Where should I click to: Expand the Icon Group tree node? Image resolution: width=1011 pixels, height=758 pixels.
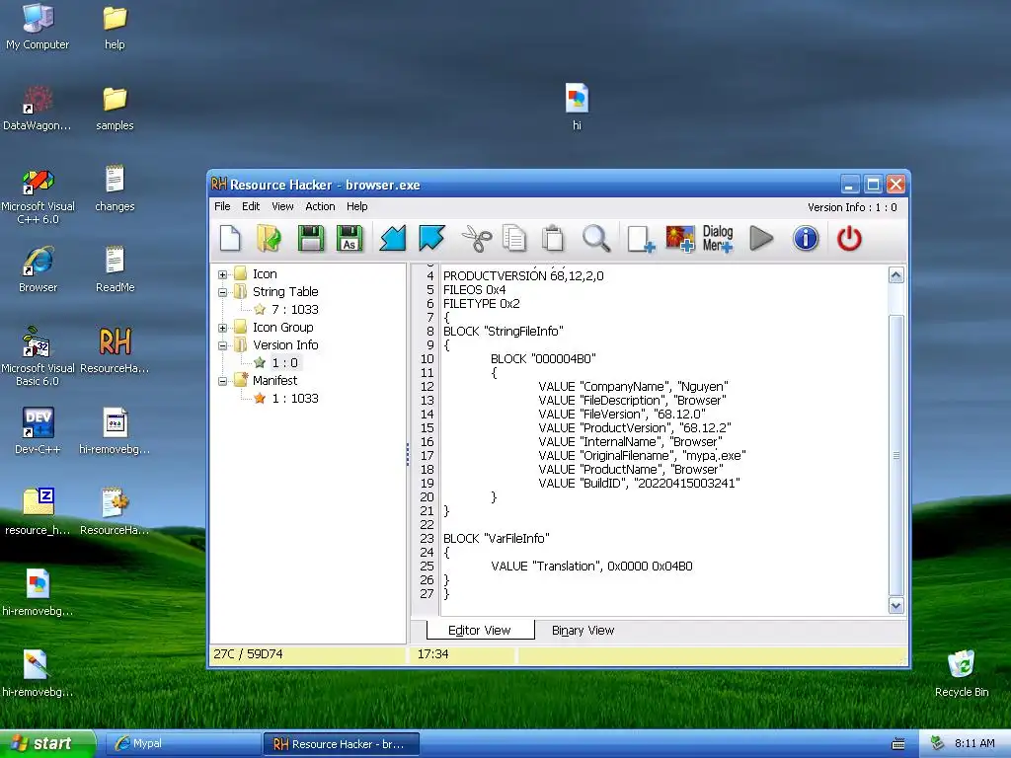point(222,328)
